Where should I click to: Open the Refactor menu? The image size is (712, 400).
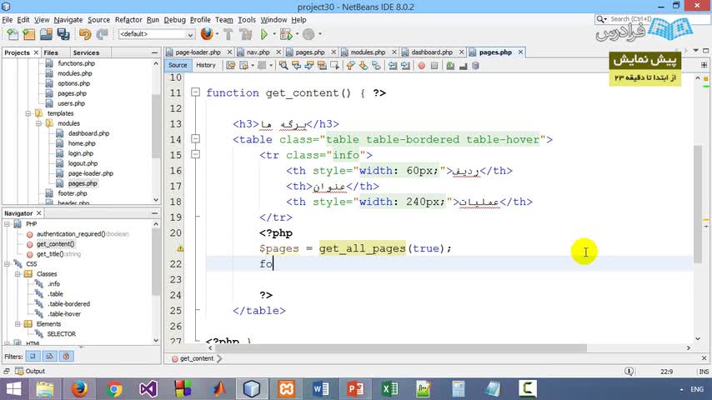128,19
